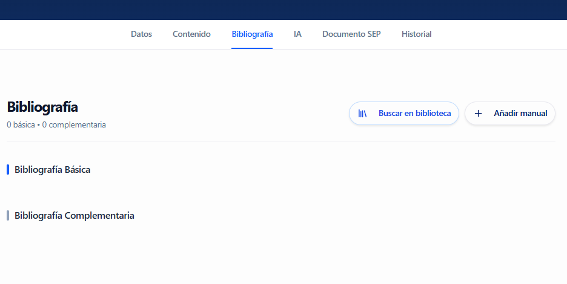The width and height of the screenshot is (567, 284).
Task: Click the main Bibliografía page heading
Action: [x=42, y=107]
